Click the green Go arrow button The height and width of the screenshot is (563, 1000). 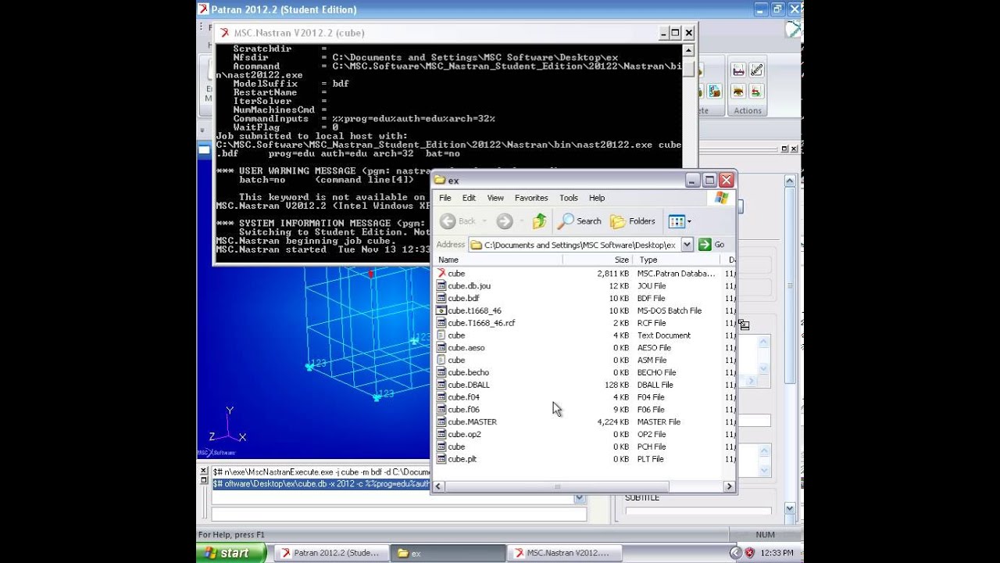[x=705, y=245]
